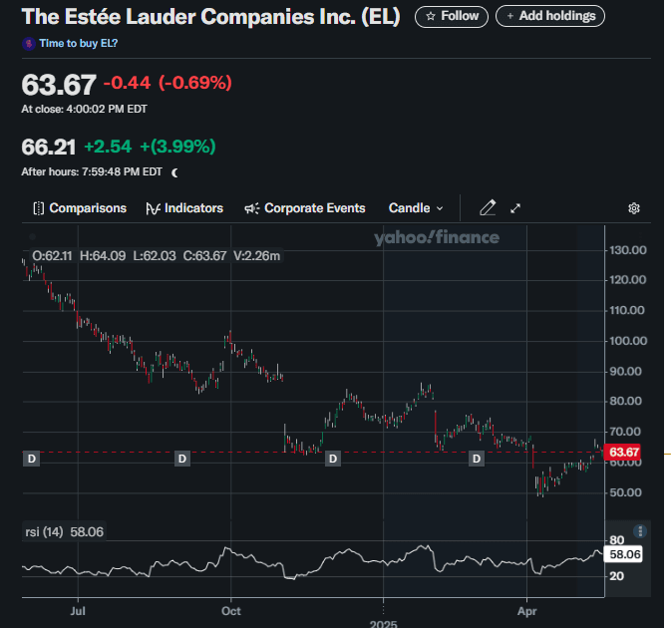Open the 'Time to buy EL?' link
Image resolution: width=671 pixels, height=628 pixels.
click(77, 44)
